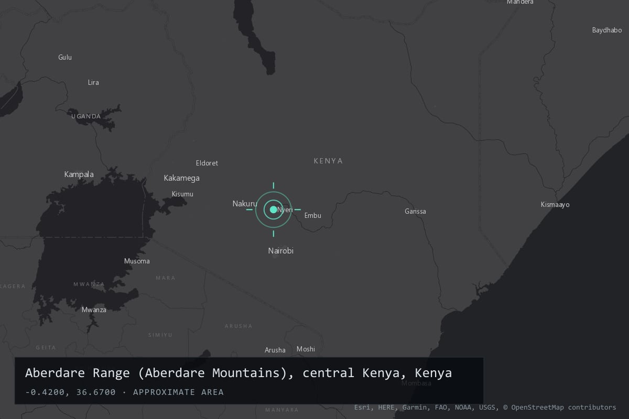Viewport: 629px width, 419px height.
Task: Click the GEITA region label
Action: pos(46,347)
